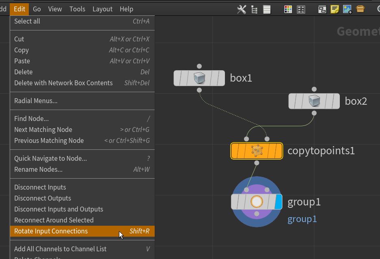Viewport: 380px width, 259px height.
Task: Choose Copy in the Edit menu
Action: (x=82, y=50)
